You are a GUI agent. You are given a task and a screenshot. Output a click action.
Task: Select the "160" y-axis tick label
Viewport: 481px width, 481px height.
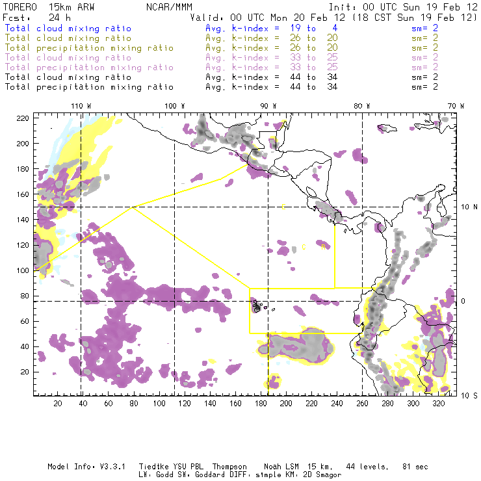click(23, 194)
